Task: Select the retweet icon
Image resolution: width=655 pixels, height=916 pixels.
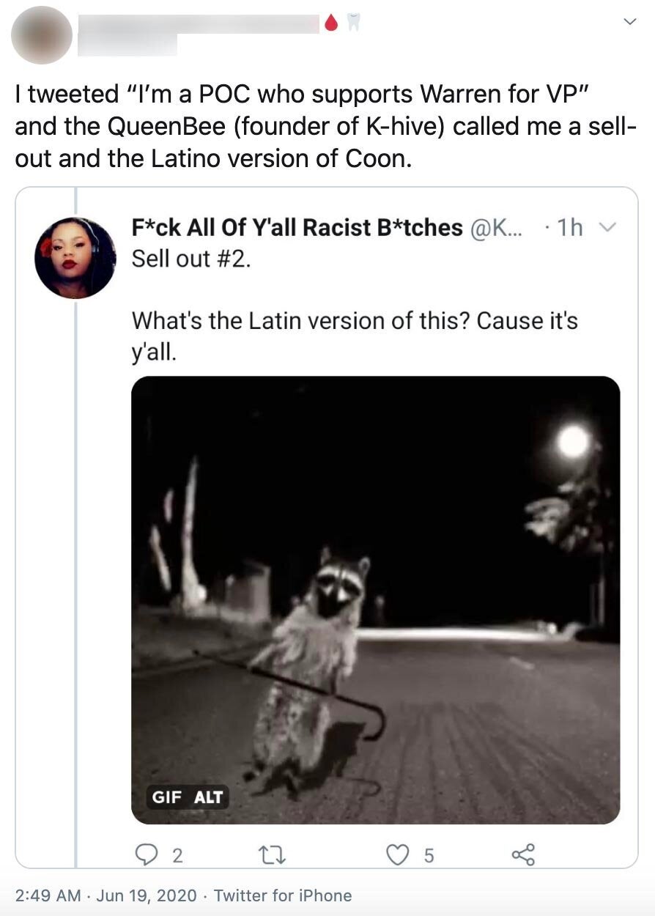Action: click(x=271, y=852)
